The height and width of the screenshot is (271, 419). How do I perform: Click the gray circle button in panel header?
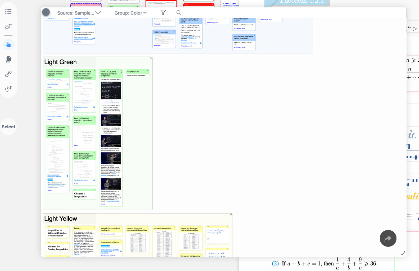click(x=46, y=12)
